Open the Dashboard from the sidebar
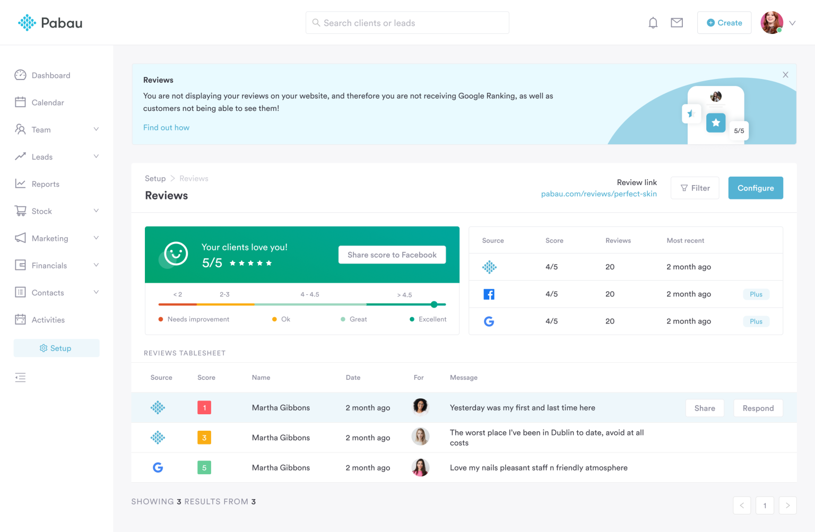Viewport: 815px width, 532px height. (50, 75)
